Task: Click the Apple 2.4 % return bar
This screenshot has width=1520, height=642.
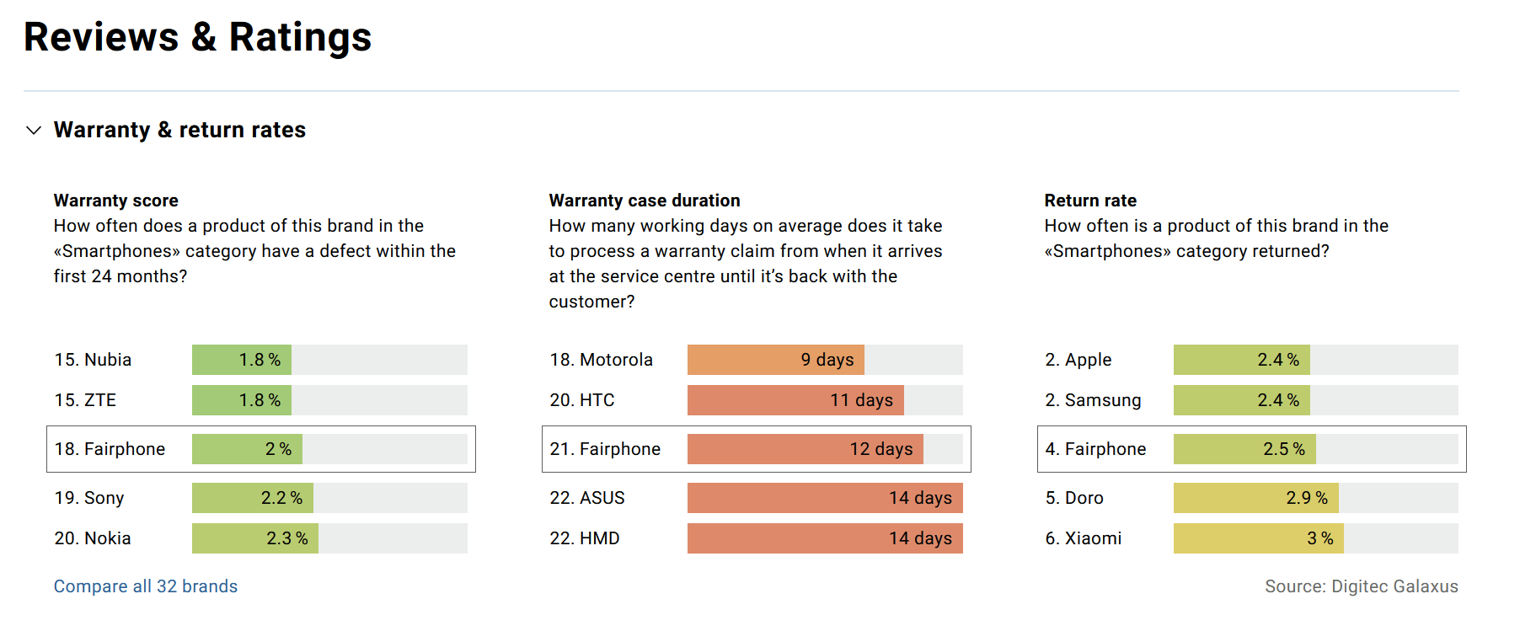Action: (1241, 360)
